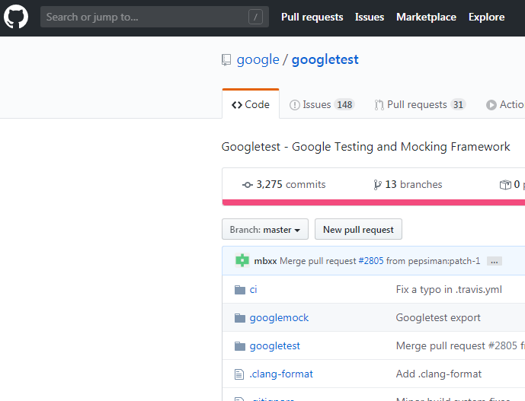
Task: View the 3,275 commits history
Action: pos(284,184)
